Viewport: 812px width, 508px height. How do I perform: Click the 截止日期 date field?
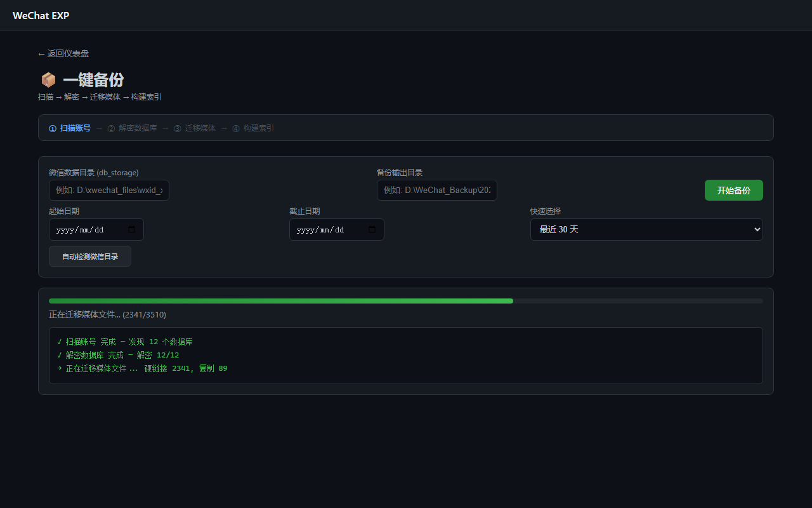(x=337, y=230)
